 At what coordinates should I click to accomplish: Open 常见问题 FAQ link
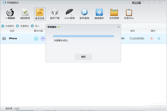click(x=136, y=3)
